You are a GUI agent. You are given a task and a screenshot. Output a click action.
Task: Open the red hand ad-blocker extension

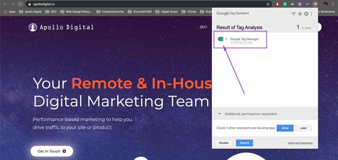click(x=278, y=4)
